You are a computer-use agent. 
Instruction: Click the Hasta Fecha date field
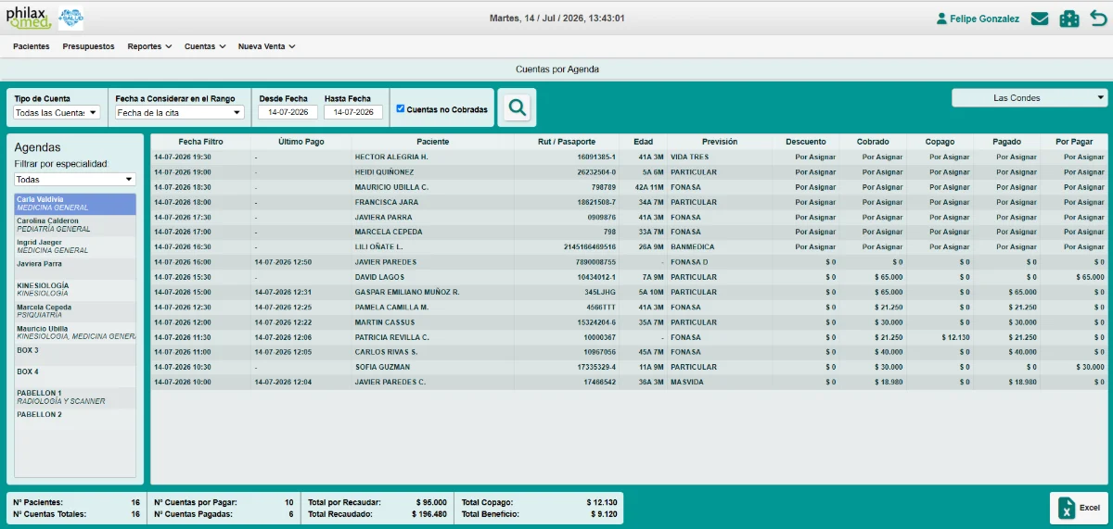tap(353, 112)
